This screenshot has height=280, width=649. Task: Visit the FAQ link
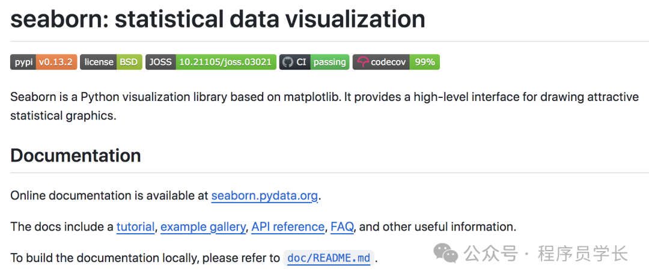pyautogui.click(x=342, y=227)
